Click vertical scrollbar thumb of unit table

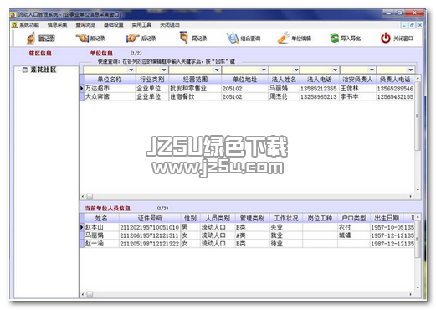pos(418,116)
